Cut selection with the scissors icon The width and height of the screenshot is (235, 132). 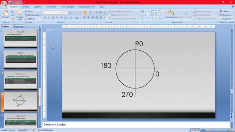click(x=12, y=11)
